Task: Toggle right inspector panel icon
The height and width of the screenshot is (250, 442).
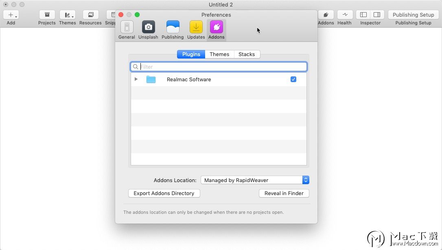Action: click(377, 15)
